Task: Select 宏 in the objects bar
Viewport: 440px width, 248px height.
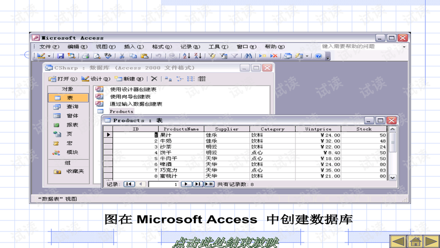Action: pos(68,143)
